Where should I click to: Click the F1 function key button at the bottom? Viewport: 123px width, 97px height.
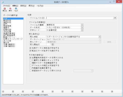pos(3,91)
